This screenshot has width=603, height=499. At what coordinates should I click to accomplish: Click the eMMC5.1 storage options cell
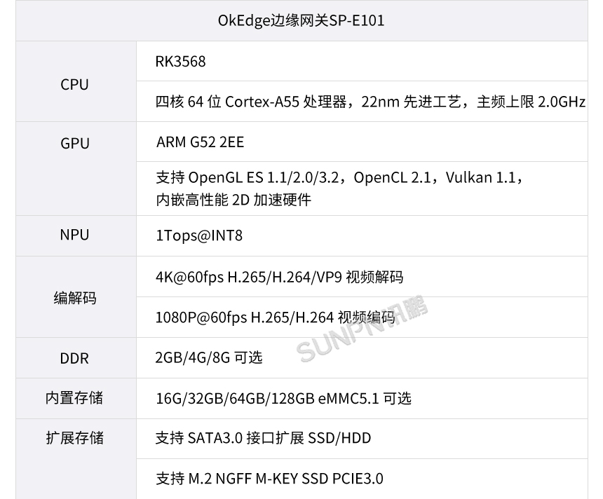point(283,399)
